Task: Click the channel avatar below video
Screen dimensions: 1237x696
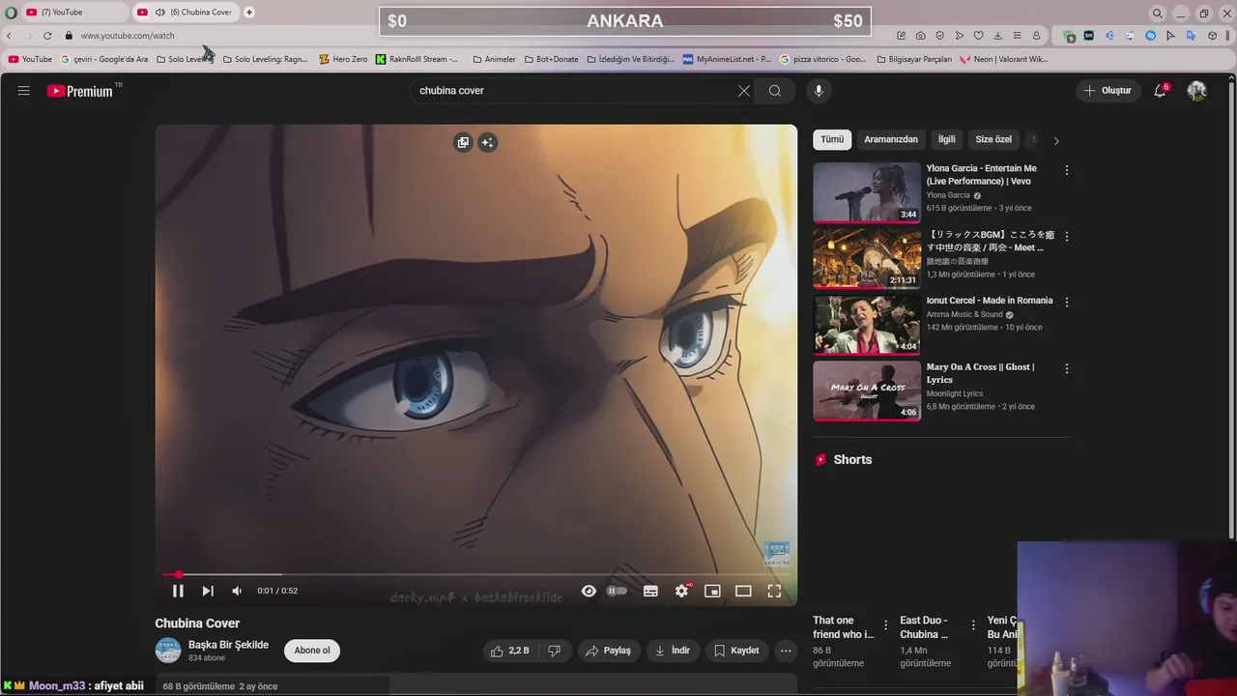Action: [x=168, y=651]
